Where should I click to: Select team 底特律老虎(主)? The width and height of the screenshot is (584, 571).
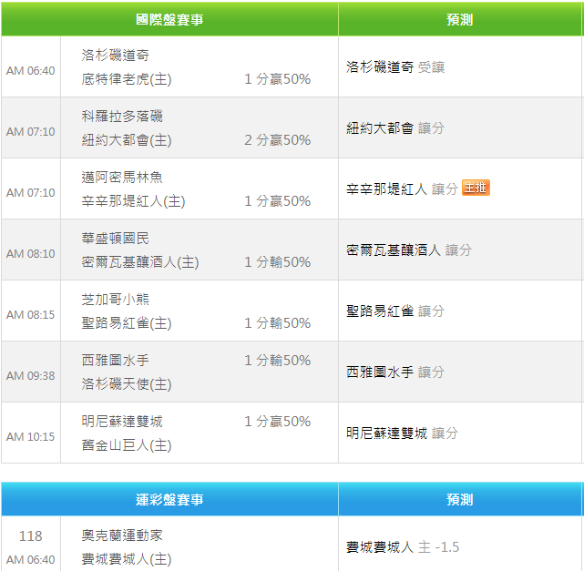point(127,79)
